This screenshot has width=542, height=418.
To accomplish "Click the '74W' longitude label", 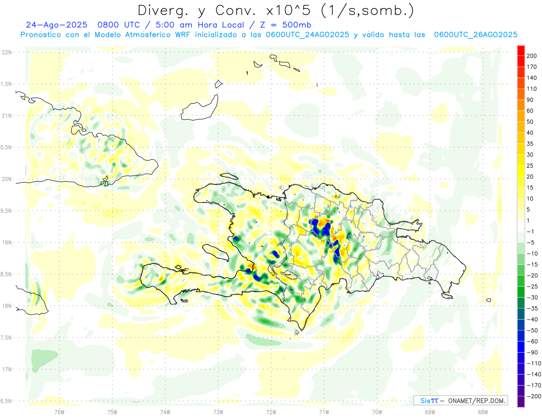I will click(165, 412).
